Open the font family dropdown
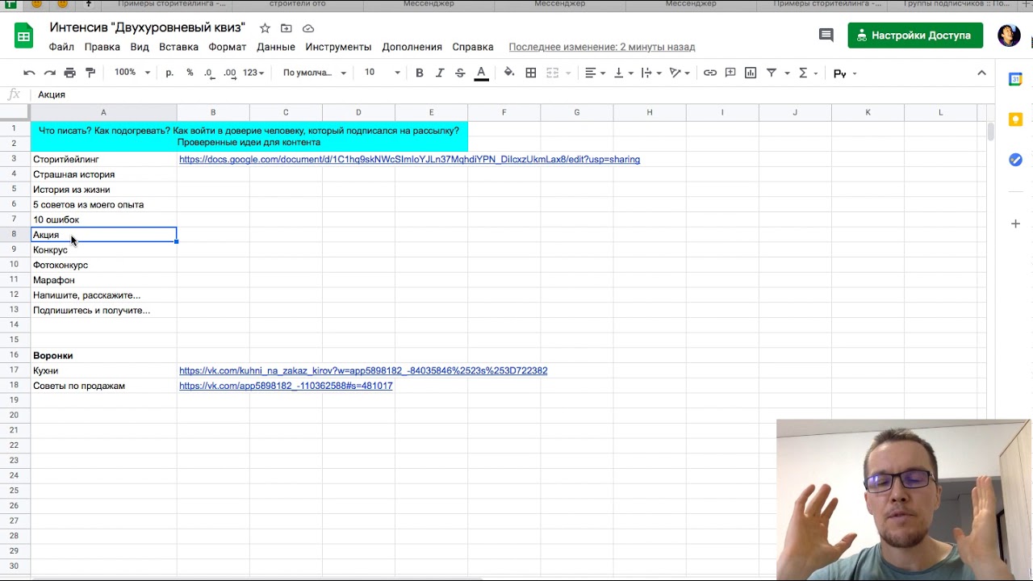This screenshot has width=1033, height=581. point(314,73)
